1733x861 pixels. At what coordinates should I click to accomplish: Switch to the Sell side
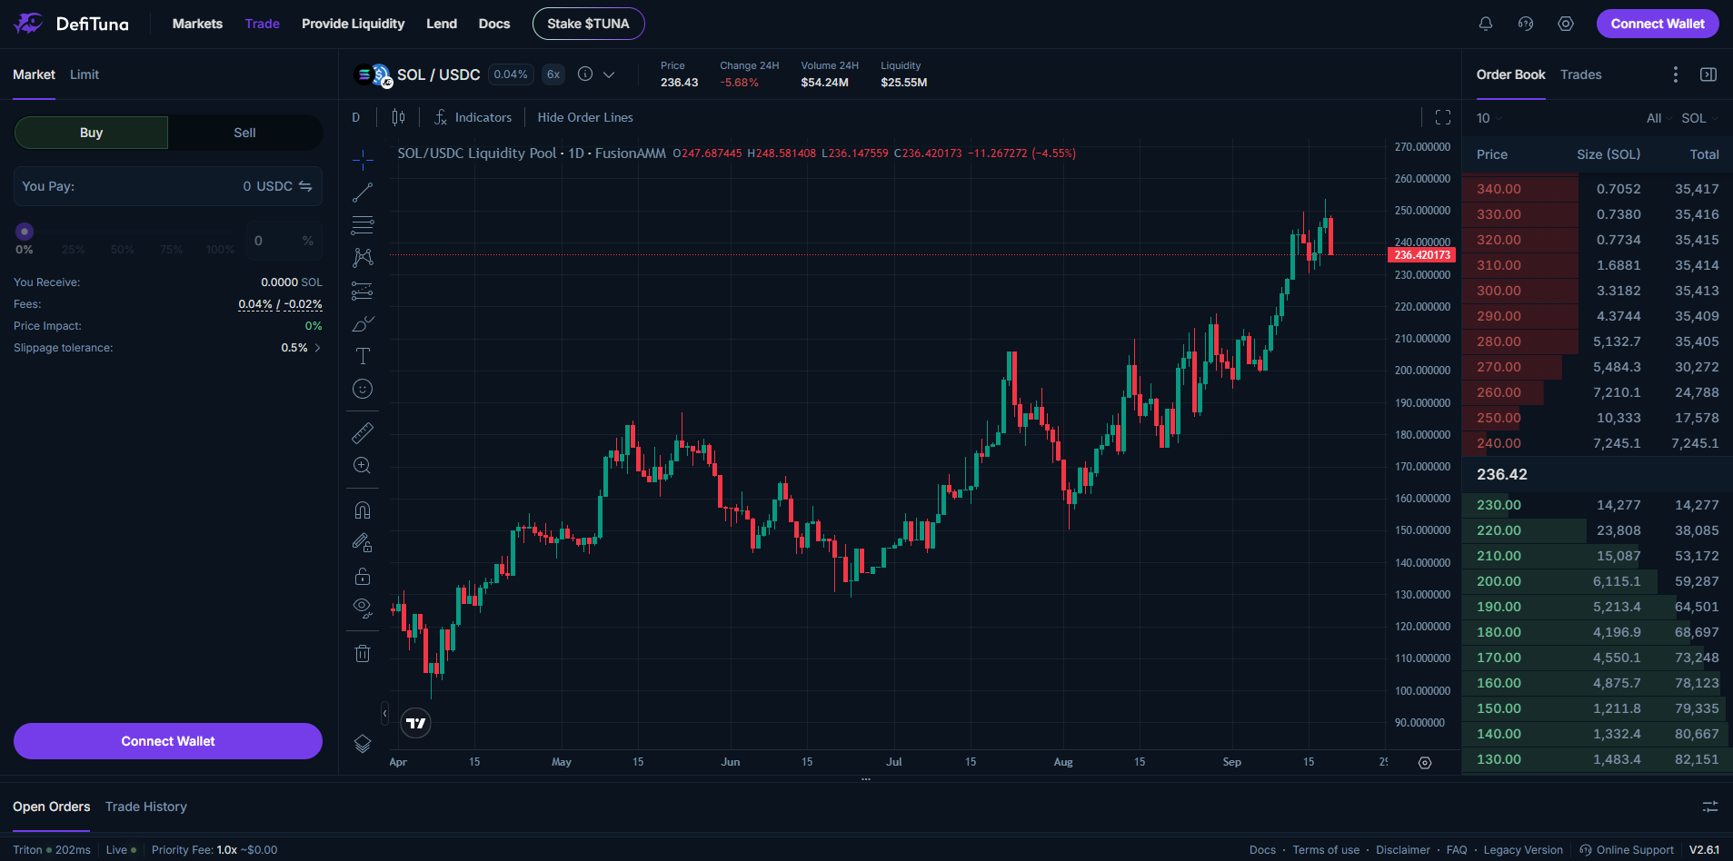click(x=244, y=133)
